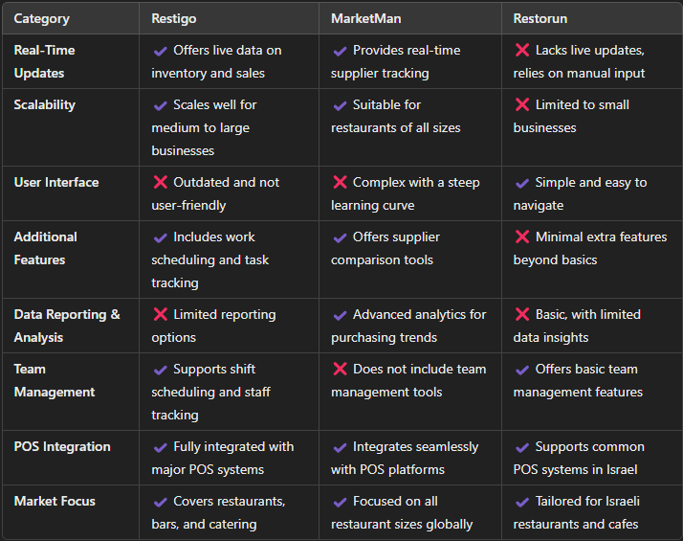Click the checkmark icon in Restigo Real-Time Updates
This screenshot has height=541, width=683.
[x=161, y=51]
